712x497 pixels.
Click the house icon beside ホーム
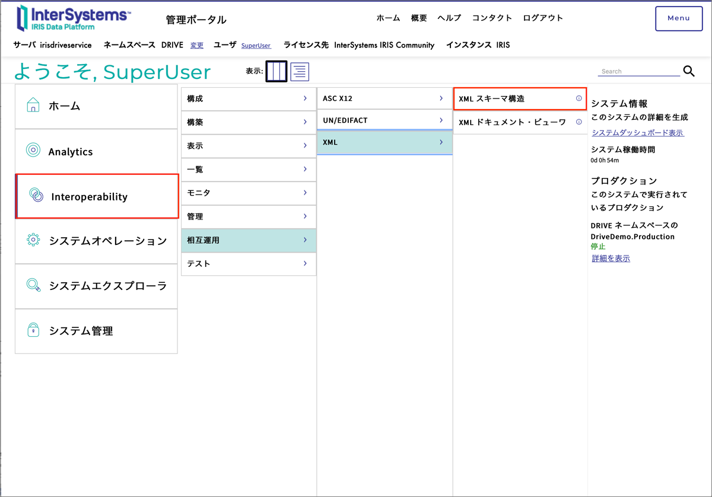33,106
